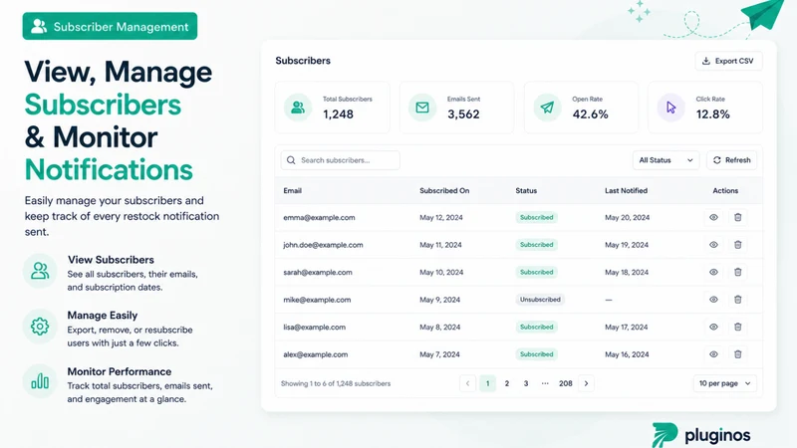
Task: Sort by the Status column header
Action: pos(526,191)
